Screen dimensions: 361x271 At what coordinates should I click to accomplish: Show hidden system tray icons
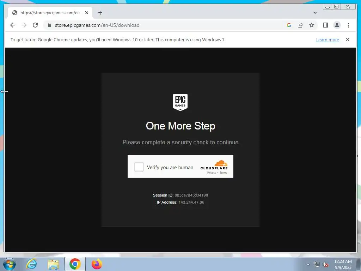[308, 264]
